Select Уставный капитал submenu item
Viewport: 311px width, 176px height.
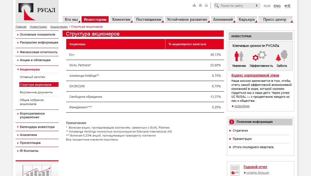32,77
